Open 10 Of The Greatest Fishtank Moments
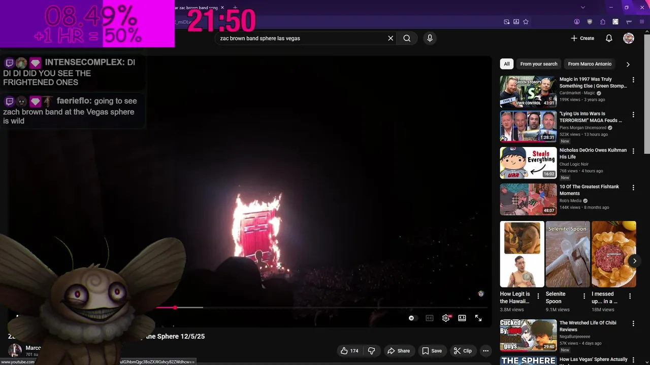This screenshot has width=650, height=365. [x=589, y=190]
